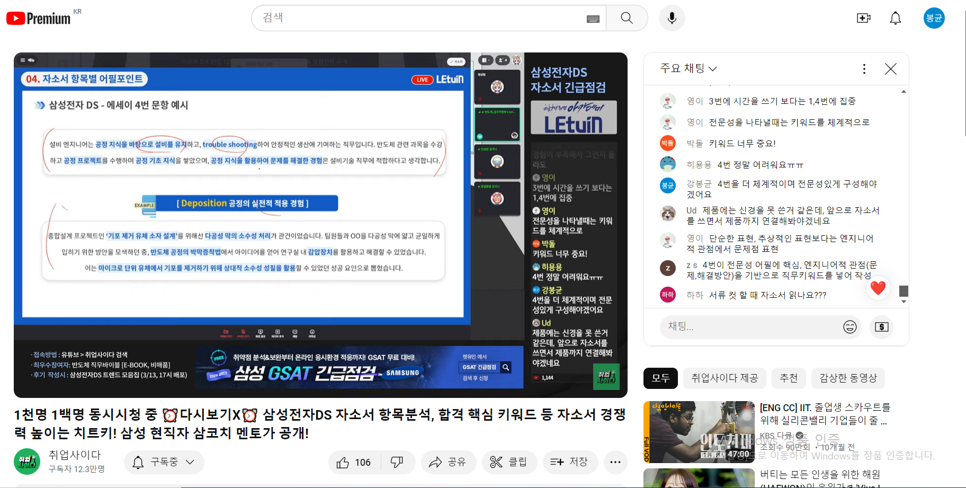Like the video with 106 likes

pyautogui.click(x=353, y=463)
